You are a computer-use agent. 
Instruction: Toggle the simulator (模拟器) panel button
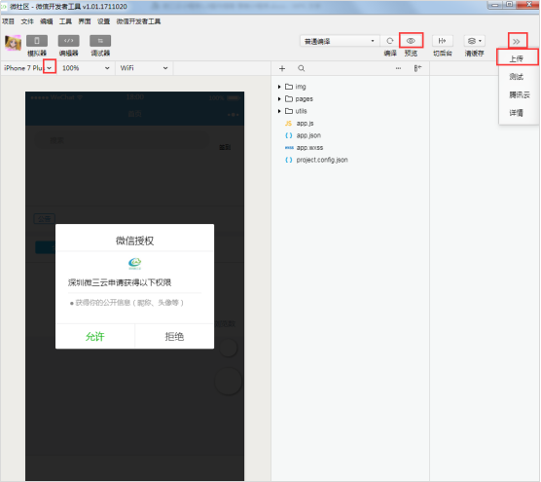(x=37, y=41)
